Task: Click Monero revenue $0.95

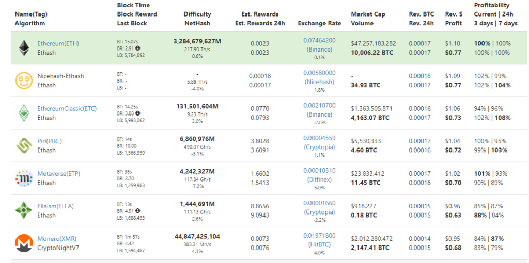Action: [x=453, y=239]
